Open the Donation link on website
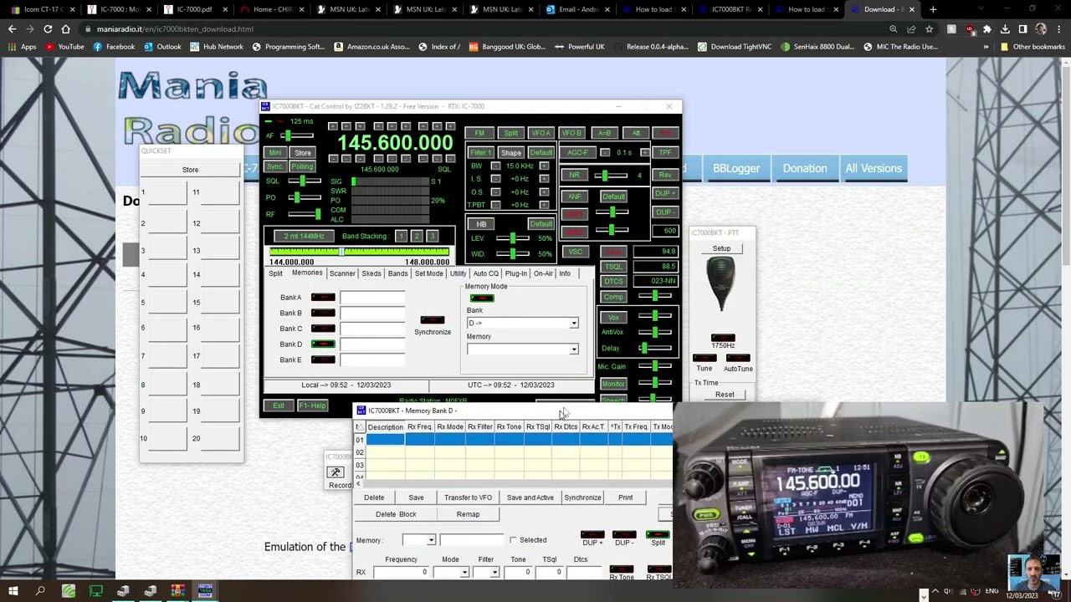Image resolution: width=1071 pixels, height=602 pixels. pyautogui.click(x=804, y=168)
